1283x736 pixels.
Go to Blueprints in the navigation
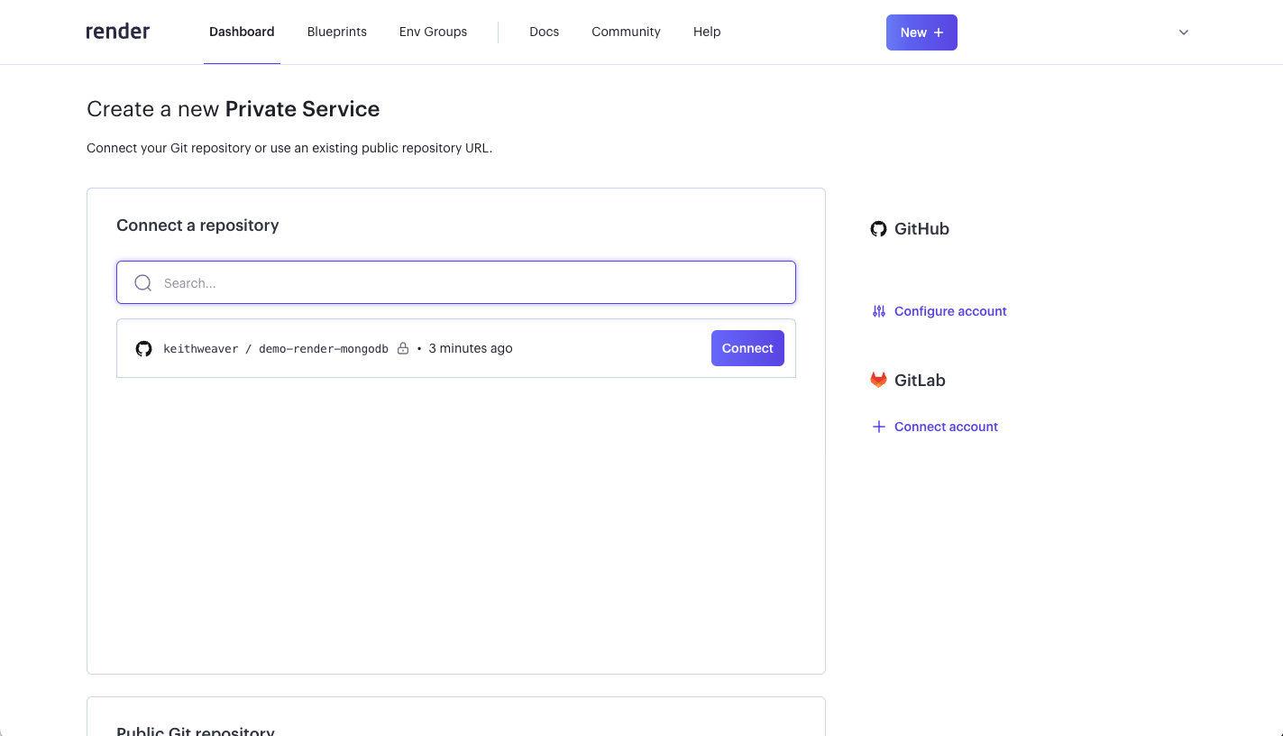tap(336, 32)
